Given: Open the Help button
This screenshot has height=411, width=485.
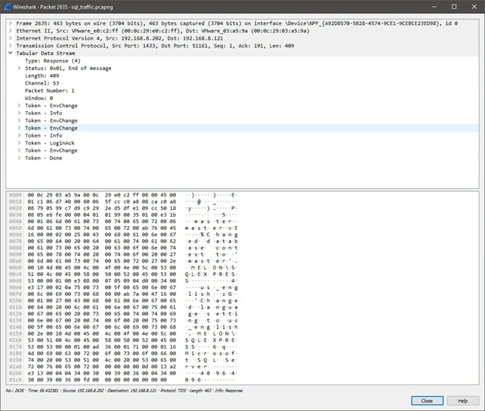Looking at the screenshot, I should click(462, 401).
